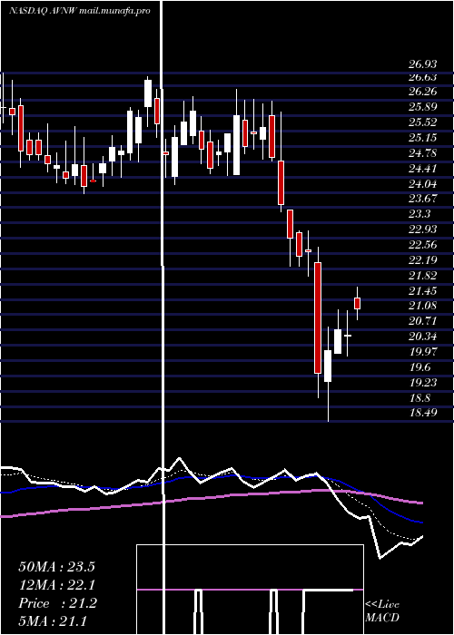Viewport: 454px width, 635px height.
Task: Select the 20.71 price axis label
Action: [x=423, y=321]
